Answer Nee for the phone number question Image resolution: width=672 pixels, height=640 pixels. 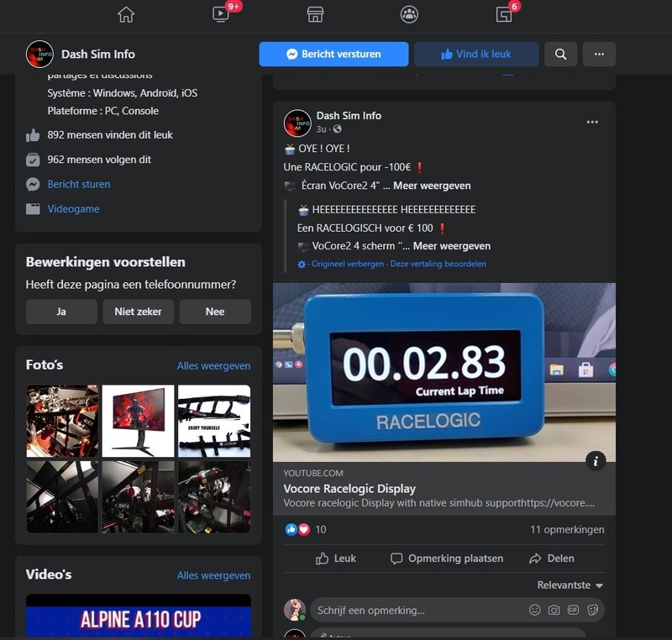(215, 312)
